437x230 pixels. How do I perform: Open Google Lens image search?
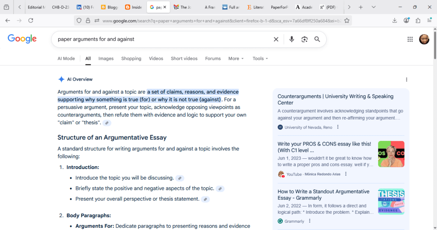[x=304, y=39]
